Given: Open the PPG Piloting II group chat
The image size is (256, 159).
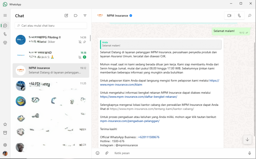Looking at the screenshot, I should 51,40.
